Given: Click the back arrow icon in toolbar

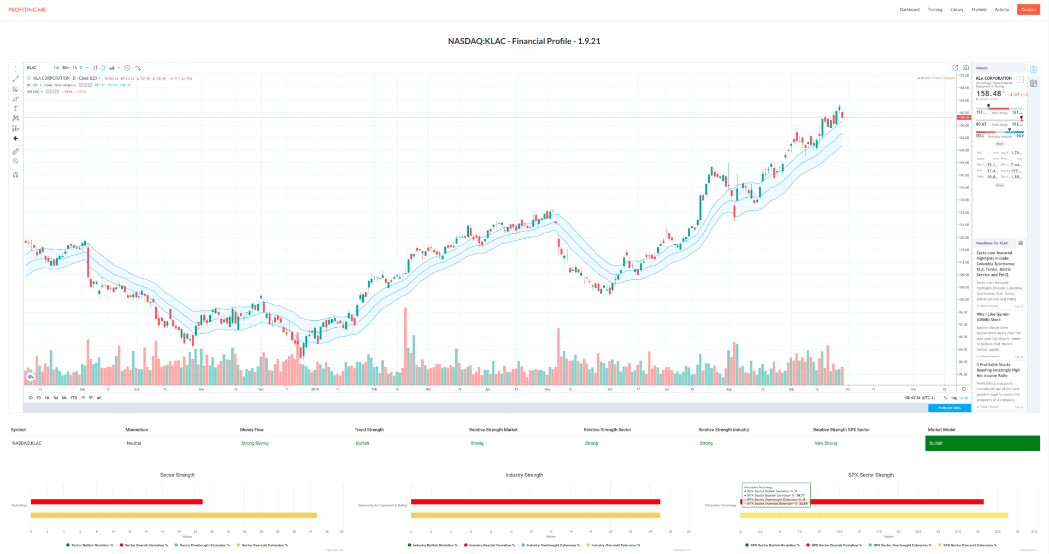Looking at the screenshot, I should pos(15,138).
